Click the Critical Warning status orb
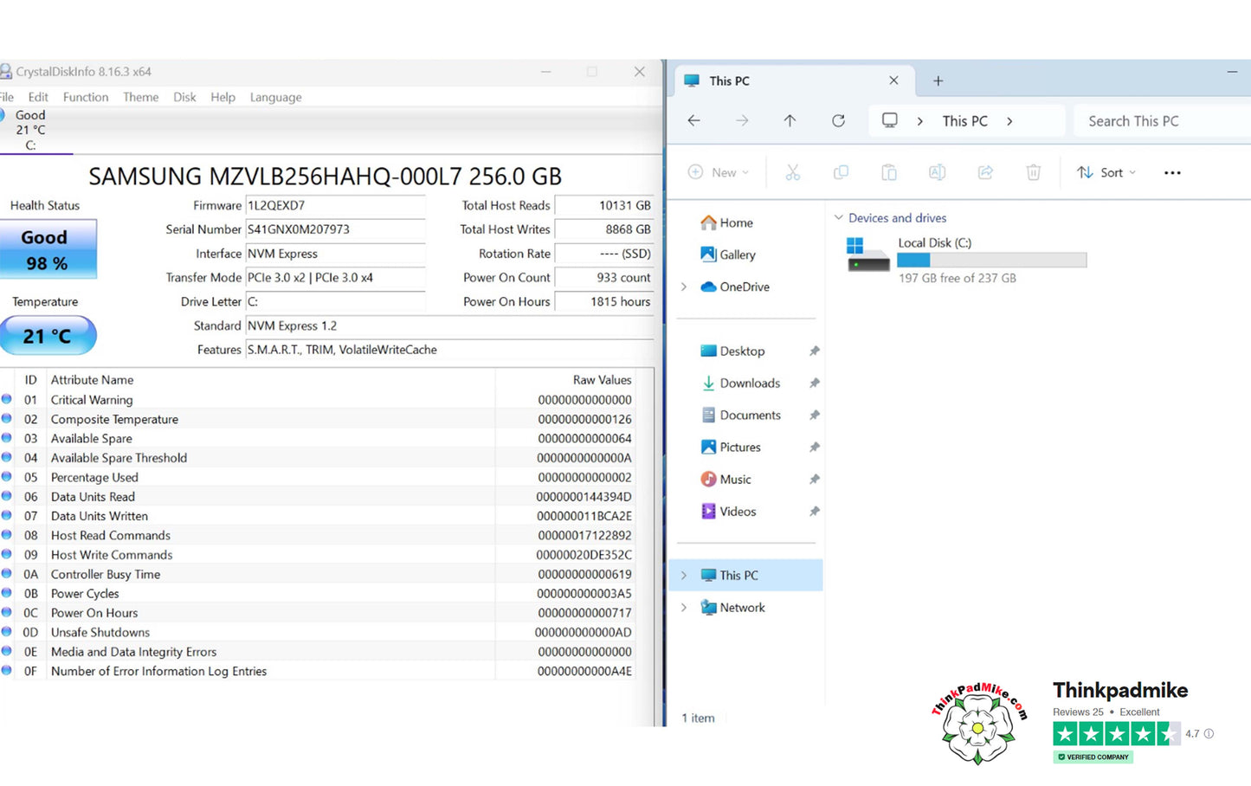This screenshot has height=786, width=1251. tap(7, 400)
